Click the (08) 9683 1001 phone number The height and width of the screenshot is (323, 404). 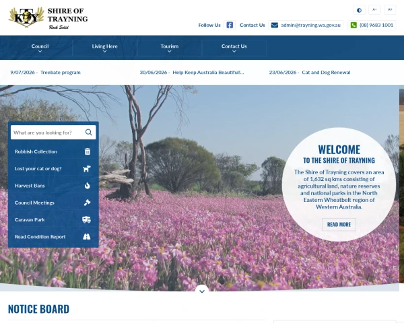(x=376, y=25)
